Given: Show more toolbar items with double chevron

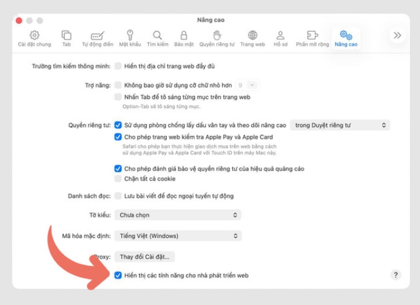Looking at the screenshot, I should coord(397,35).
